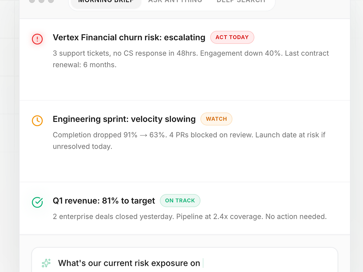Screen dimensions: 363x272
Task: Select the Deep Search tab
Action: click(241, 2)
